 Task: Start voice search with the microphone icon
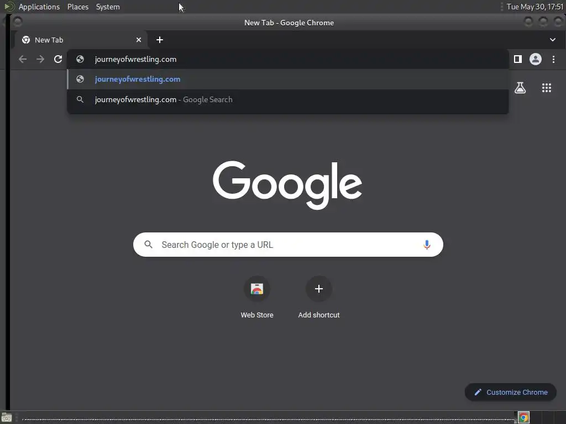[x=427, y=245]
